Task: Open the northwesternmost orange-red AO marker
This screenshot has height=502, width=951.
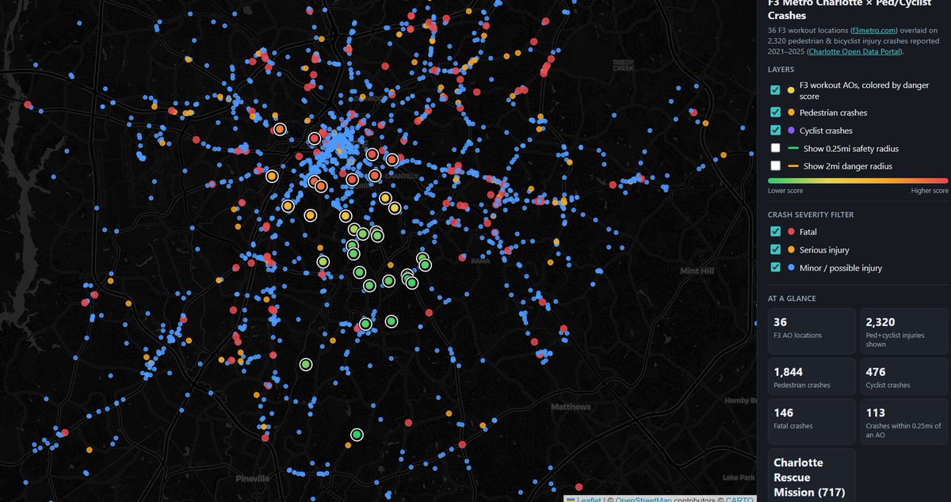Action: 279,129
